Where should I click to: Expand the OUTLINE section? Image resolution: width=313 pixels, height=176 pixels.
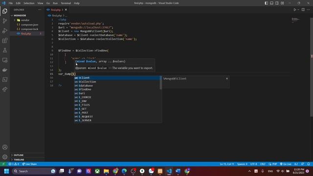tap(27, 155)
